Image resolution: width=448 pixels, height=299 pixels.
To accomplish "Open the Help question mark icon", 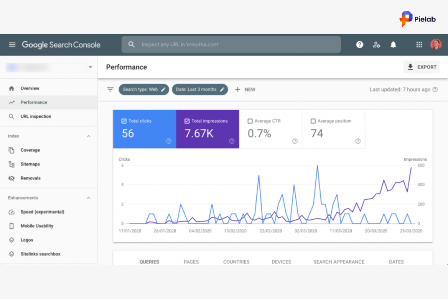I will coord(360,45).
